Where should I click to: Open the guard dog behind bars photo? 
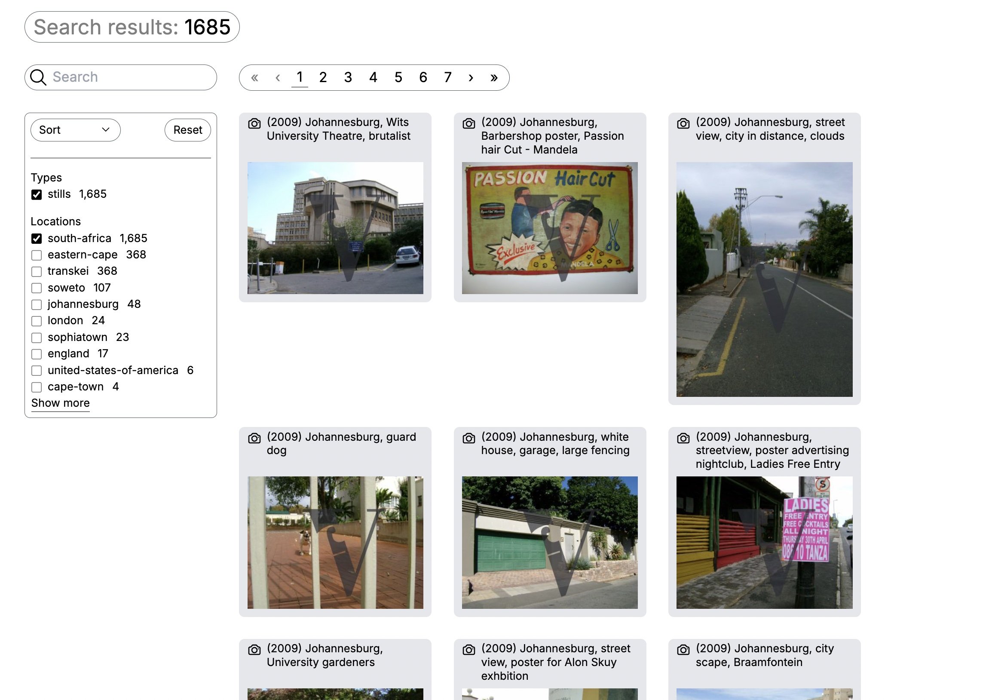[x=335, y=543]
